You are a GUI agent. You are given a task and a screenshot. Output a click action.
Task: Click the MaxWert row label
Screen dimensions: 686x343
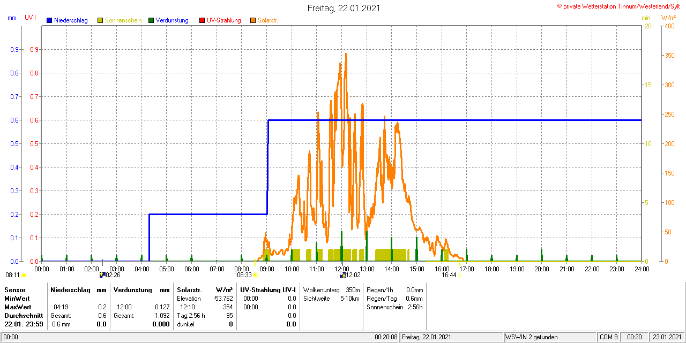click(18, 307)
